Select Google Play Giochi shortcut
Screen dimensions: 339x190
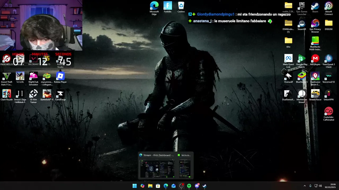click(302, 61)
